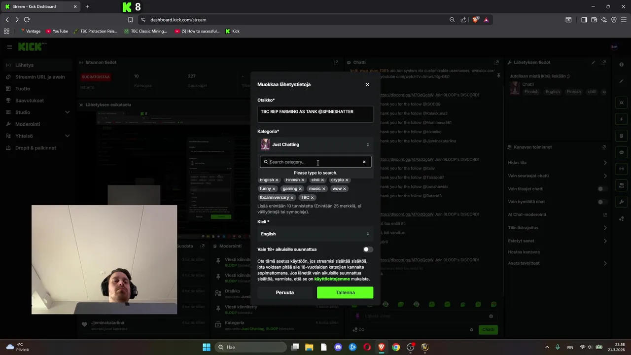Image resolution: width=631 pixels, height=355 pixels.
Task: Click the lightning bolt icon in right strip
Action: tap(622, 119)
